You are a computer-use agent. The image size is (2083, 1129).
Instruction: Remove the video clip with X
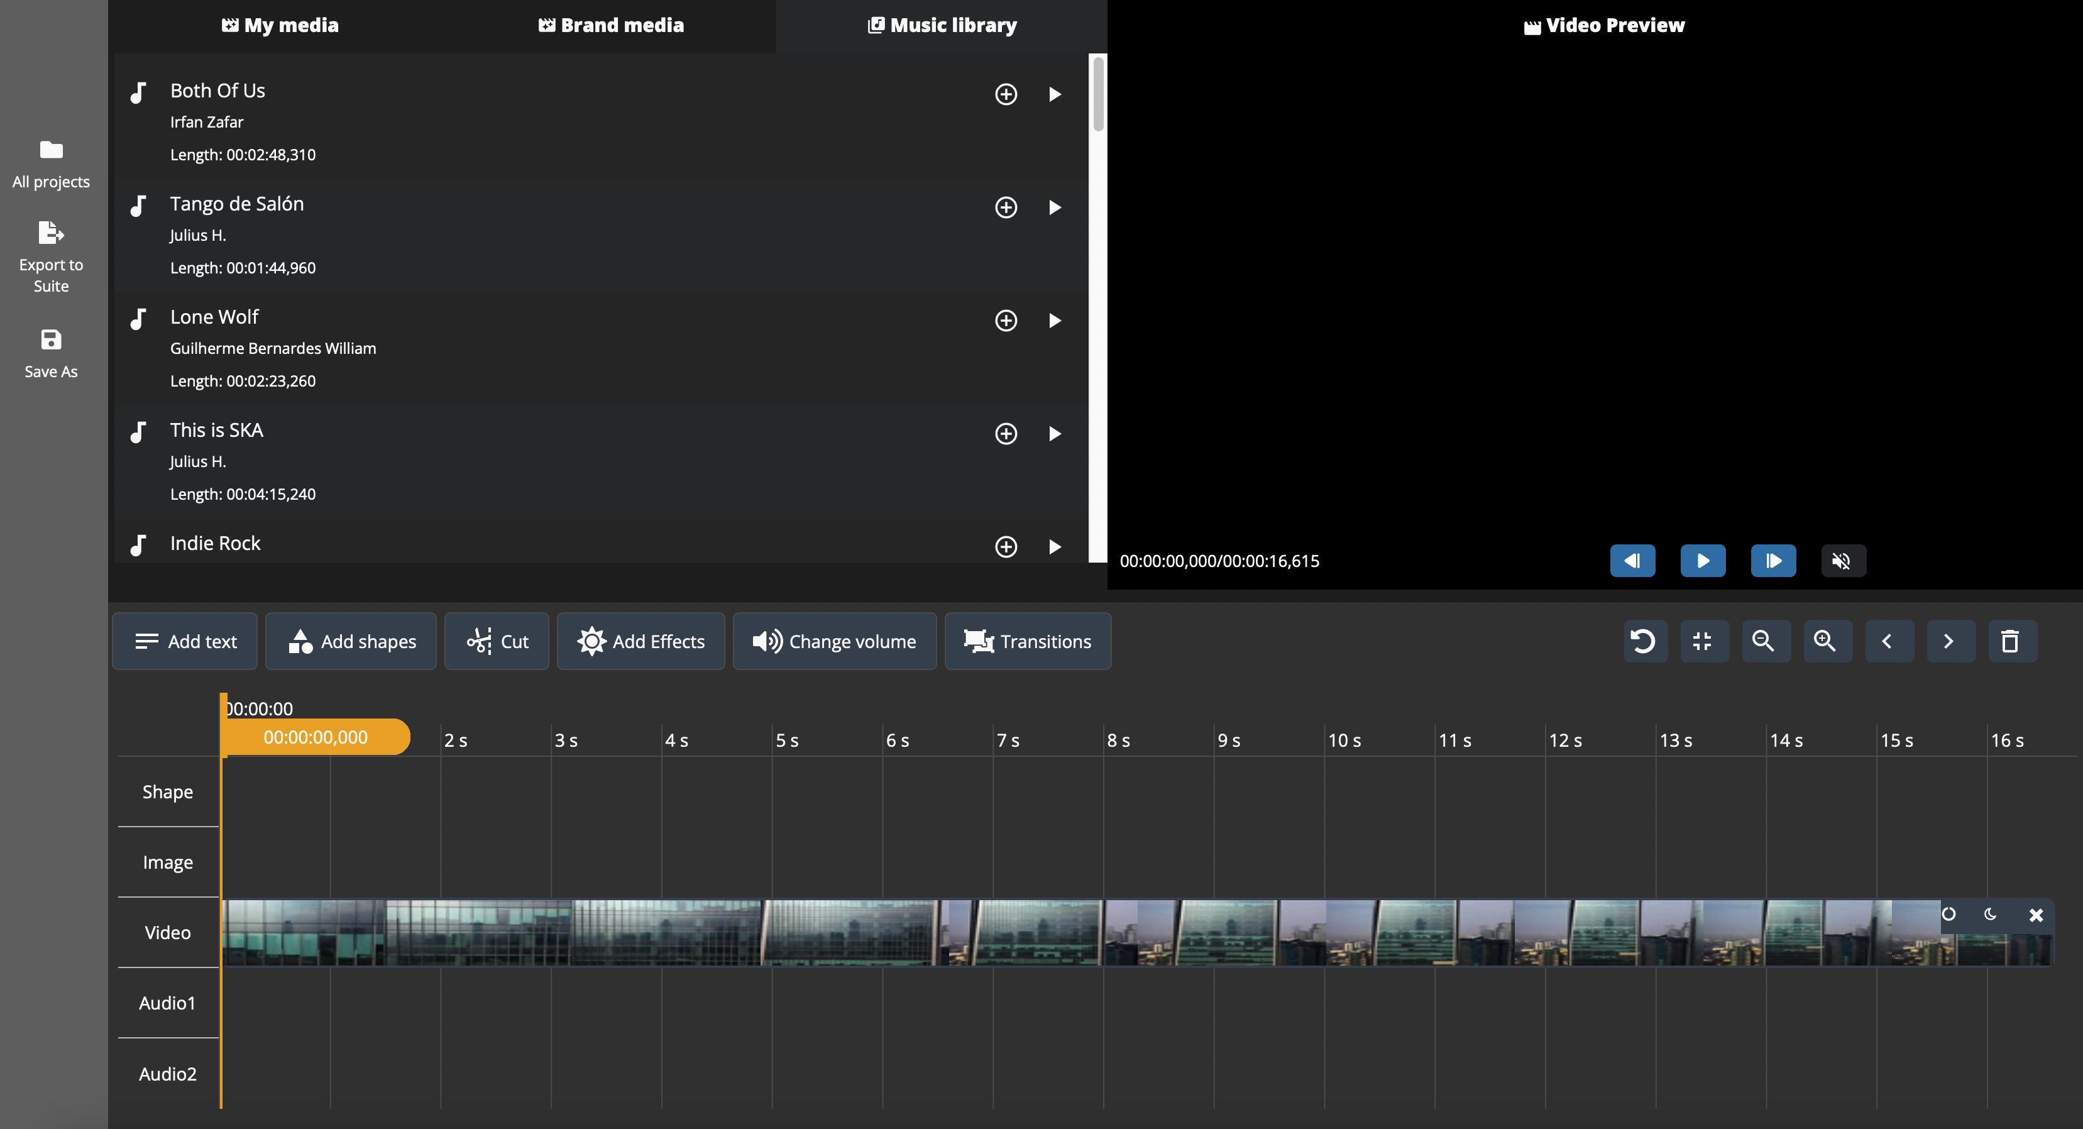click(x=2036, y=915)
